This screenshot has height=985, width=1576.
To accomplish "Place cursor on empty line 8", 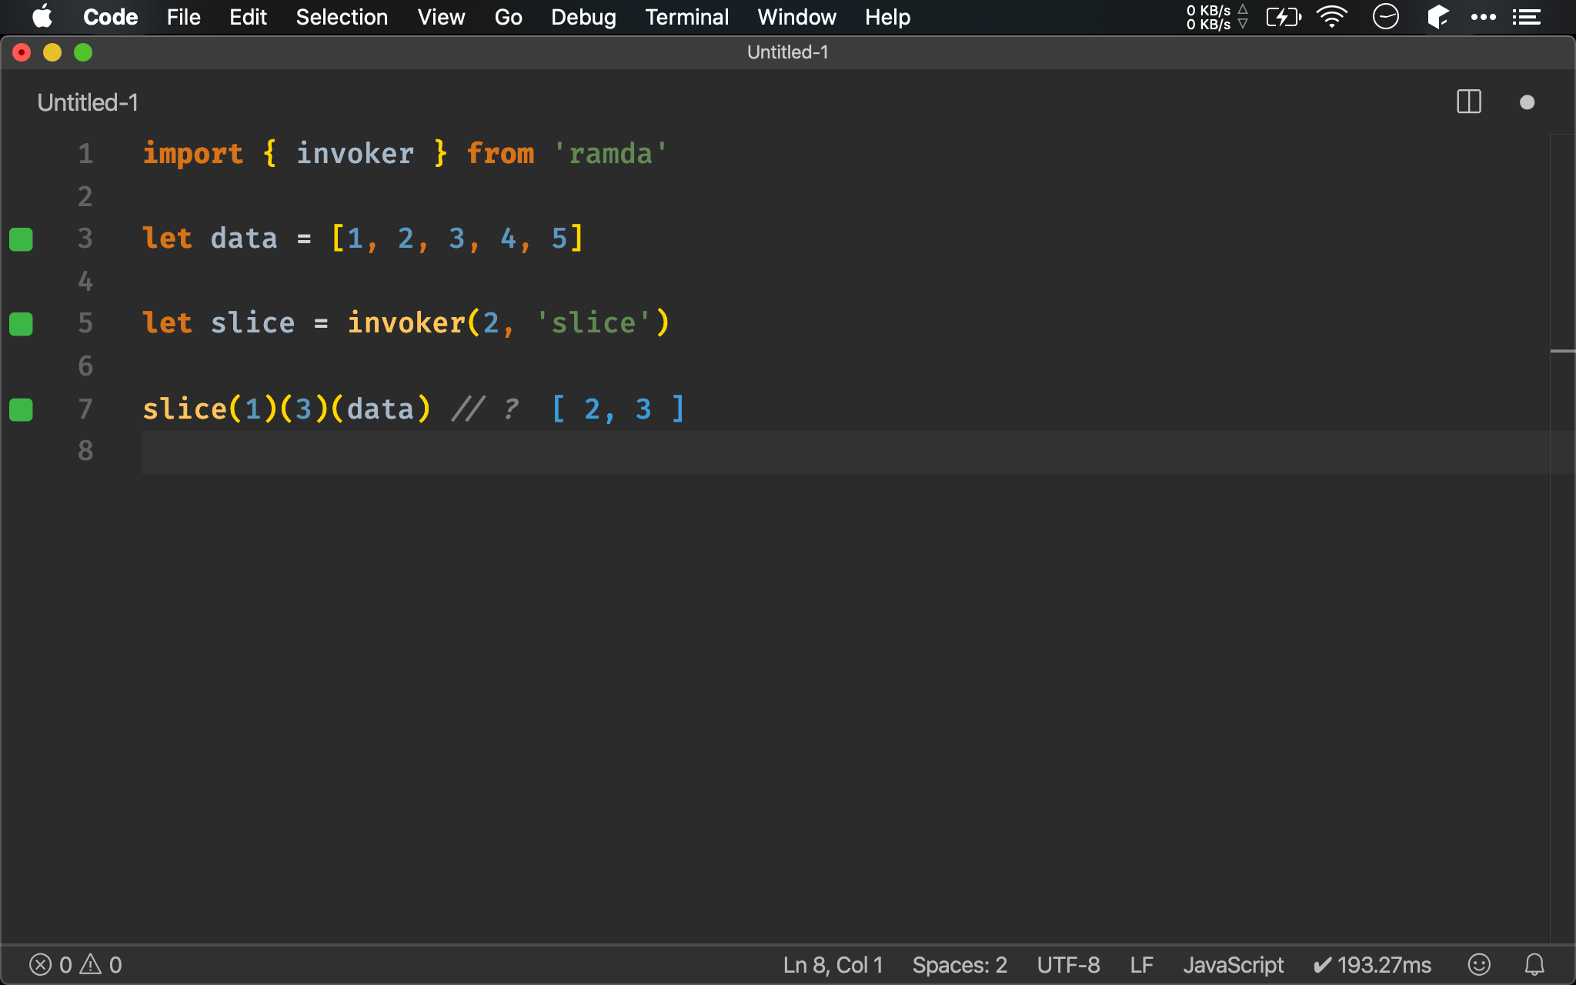I will tap(845, 452).
